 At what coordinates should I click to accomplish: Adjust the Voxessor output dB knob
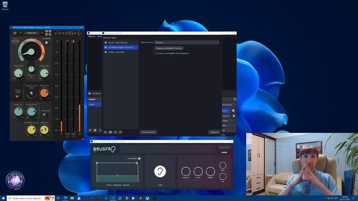click(x=44, y=73)
